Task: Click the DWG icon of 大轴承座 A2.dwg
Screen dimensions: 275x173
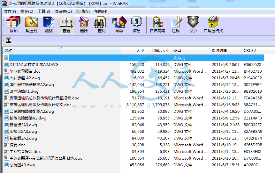Action: (x=6, y=78)
